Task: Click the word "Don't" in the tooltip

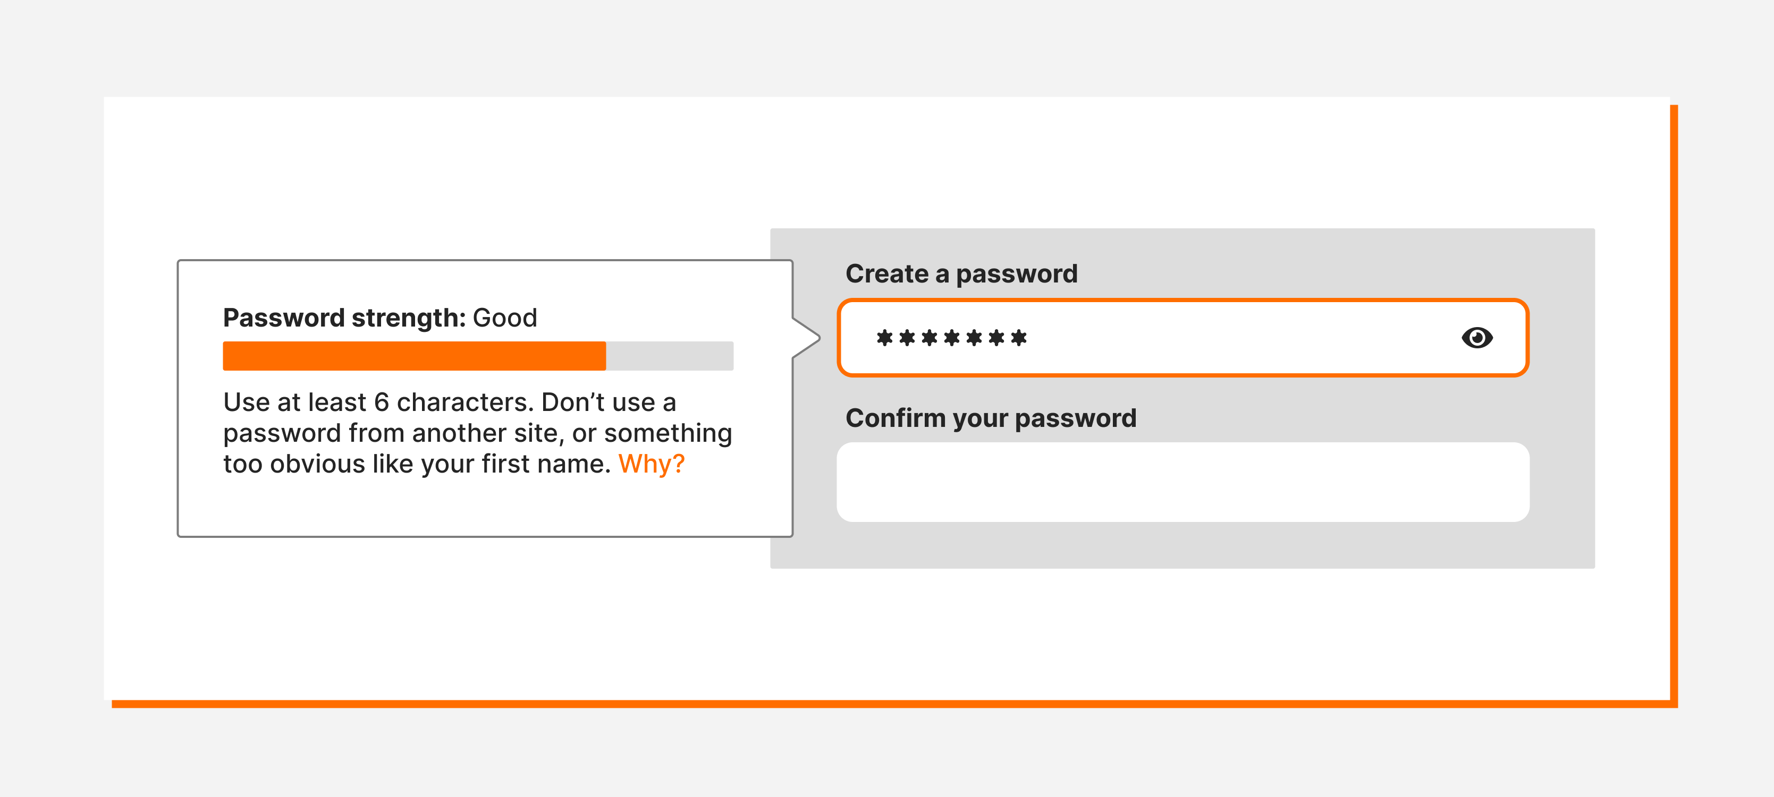Action: coord(573,402)
